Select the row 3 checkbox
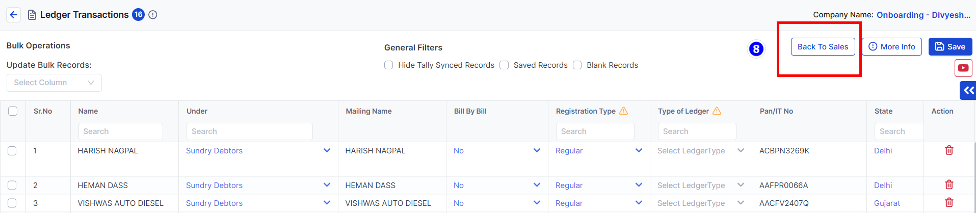Viewport: 976px width, 213px height. point(12,203)
